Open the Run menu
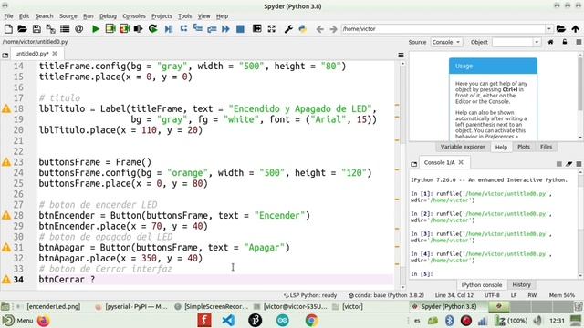The image size is (584, 328). (x=88, y=16)
